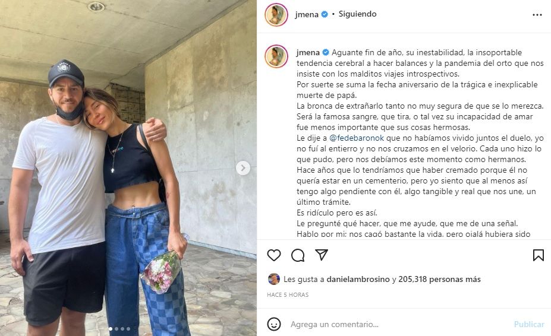Open comments via the speech bubble icon

click(298, 255)
